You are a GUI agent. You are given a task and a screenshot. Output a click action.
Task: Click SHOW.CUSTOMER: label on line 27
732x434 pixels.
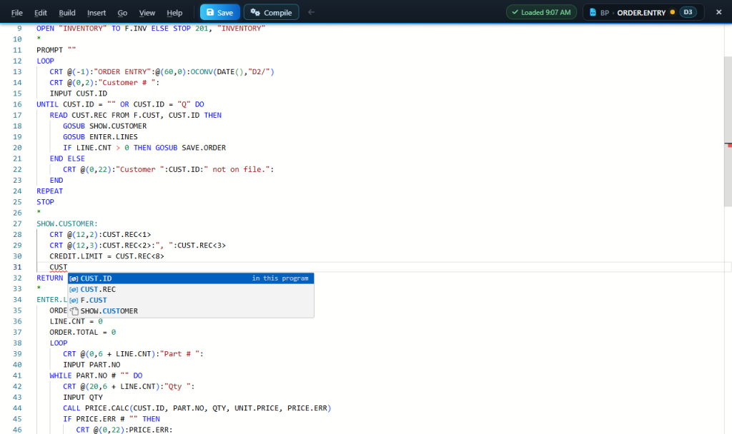click(x=67, y=223)
